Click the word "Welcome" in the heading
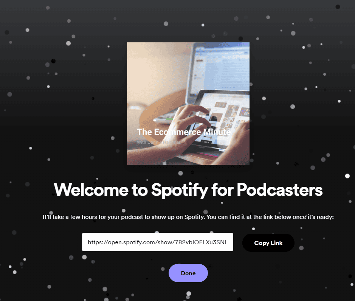The height and width of the screenshot is (301, 355). (91, 189)
